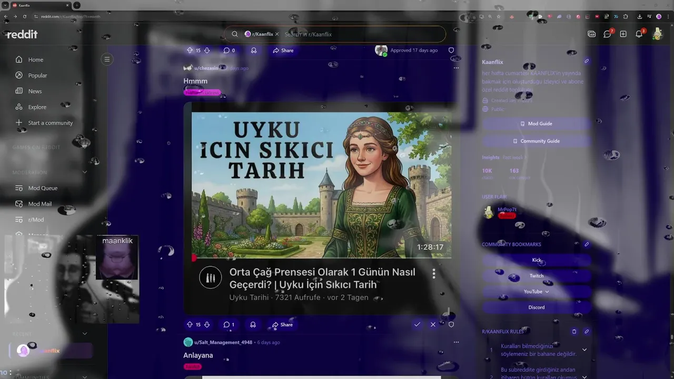
Task: Downvote the Hmmm post
Action: pos(207,325)
